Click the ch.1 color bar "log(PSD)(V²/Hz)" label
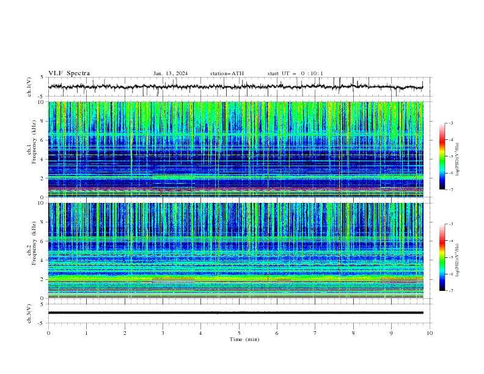This screenshot has width=484, height=374. (458, 159)
